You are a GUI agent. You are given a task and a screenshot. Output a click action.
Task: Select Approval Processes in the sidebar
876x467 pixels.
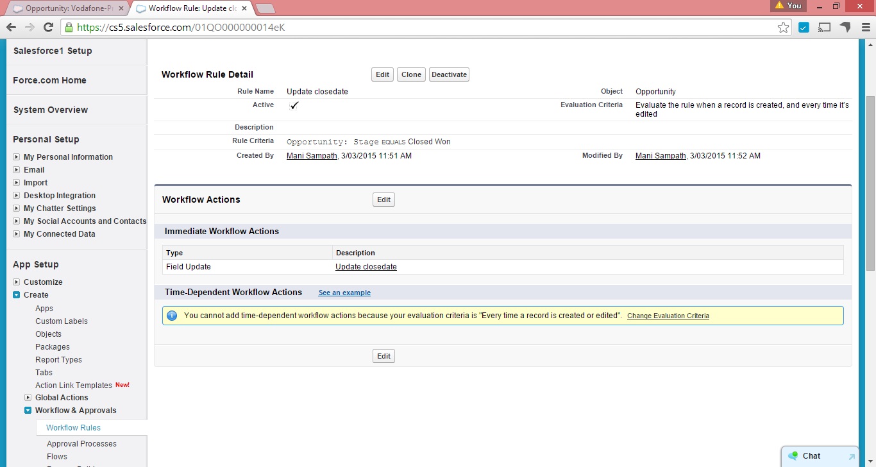point(81,443)
